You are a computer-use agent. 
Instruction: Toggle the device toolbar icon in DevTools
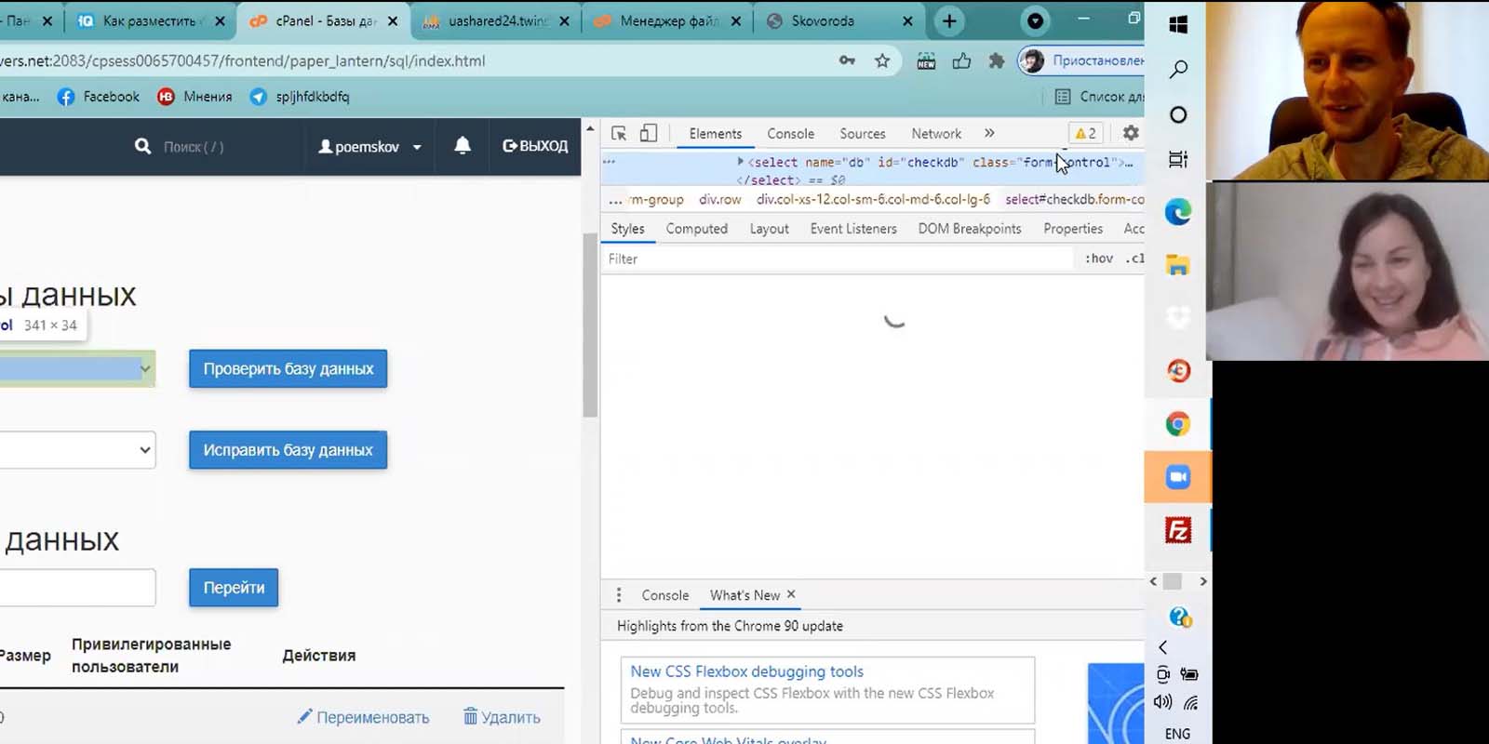click(649, 133)
